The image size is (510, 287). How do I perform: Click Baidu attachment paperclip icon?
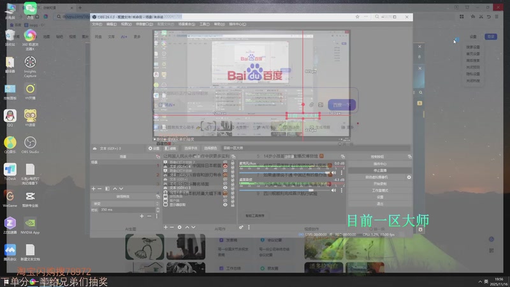[311, 105]
